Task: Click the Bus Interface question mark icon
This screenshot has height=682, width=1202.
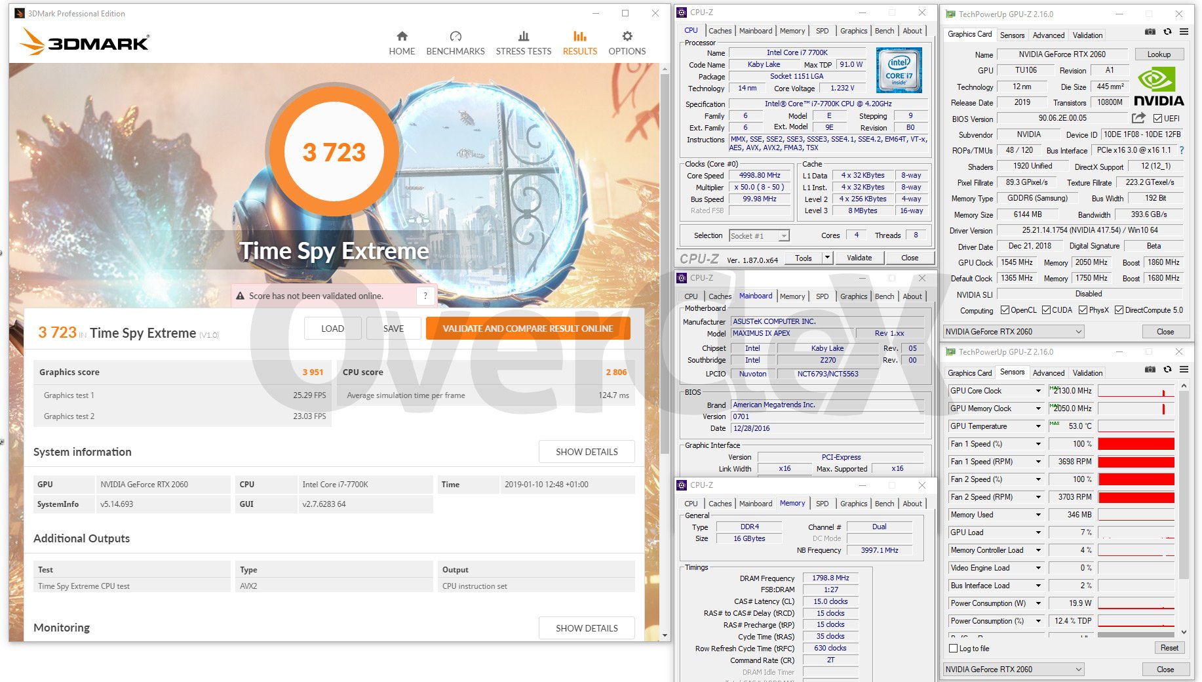Action: coord(1182,150)
